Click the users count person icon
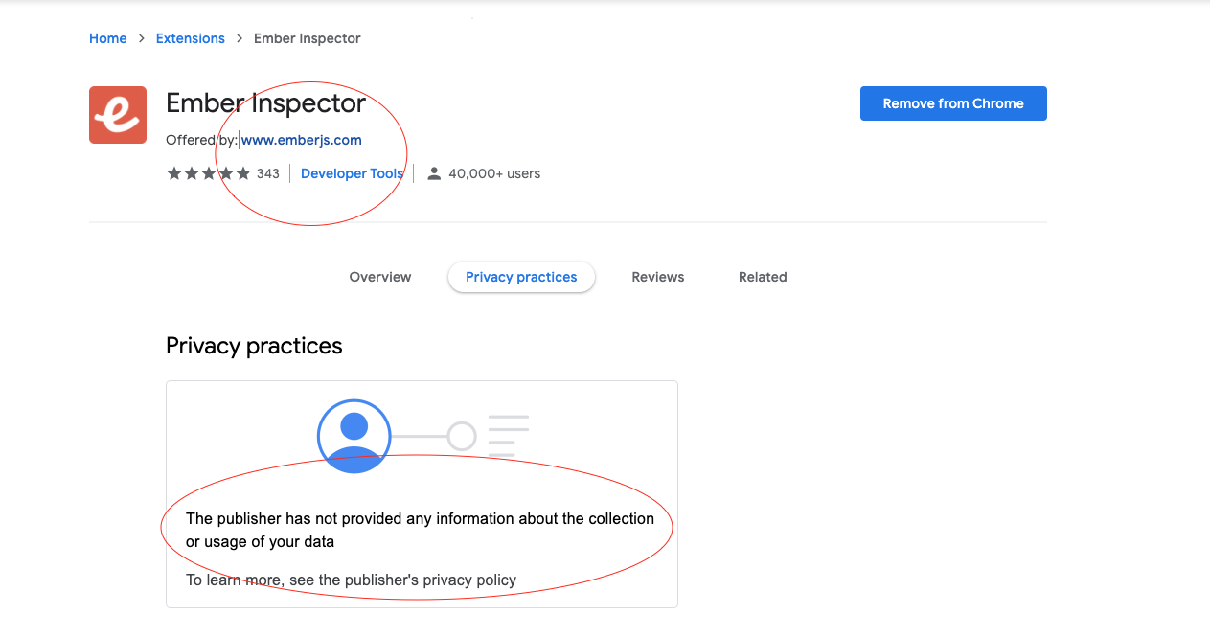 click(x=433, y=173)
